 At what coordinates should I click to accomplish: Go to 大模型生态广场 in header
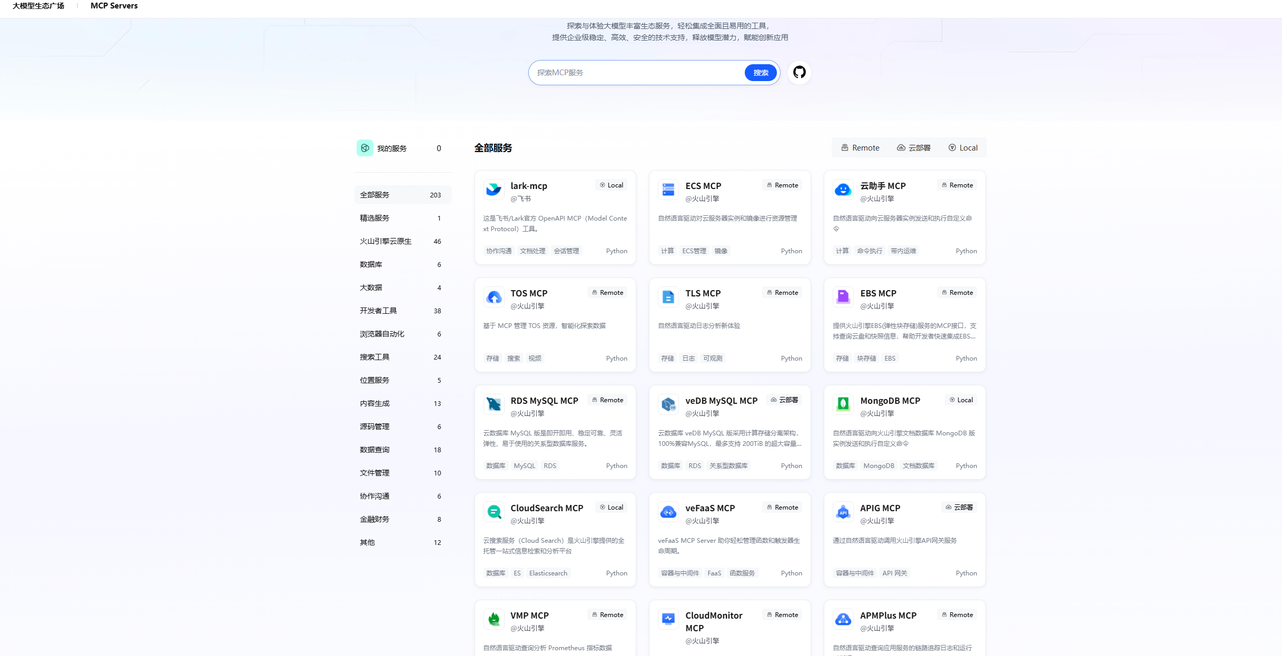click(x=38, y=6)
